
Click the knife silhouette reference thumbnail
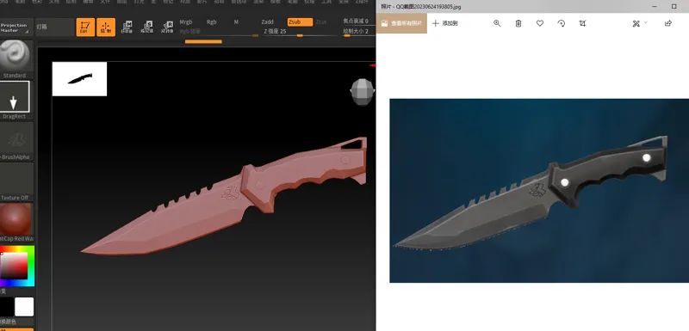point(79,79)
